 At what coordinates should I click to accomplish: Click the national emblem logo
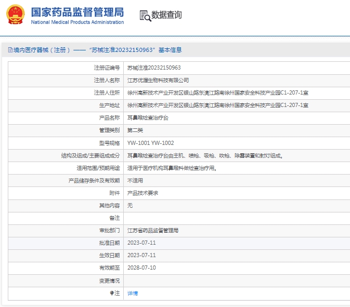(16, 15)
